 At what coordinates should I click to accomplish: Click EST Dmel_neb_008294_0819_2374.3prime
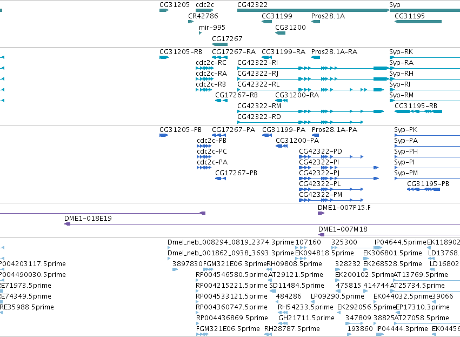coord(169,248)
